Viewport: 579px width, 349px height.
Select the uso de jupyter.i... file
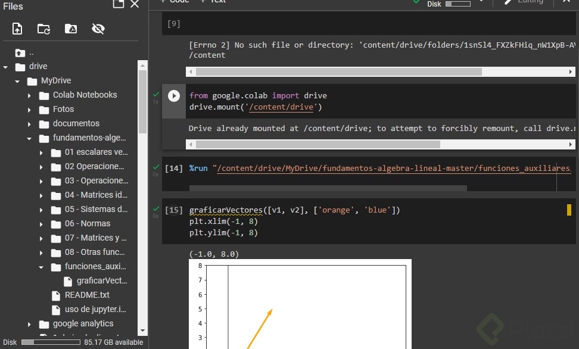pos(96,310)
